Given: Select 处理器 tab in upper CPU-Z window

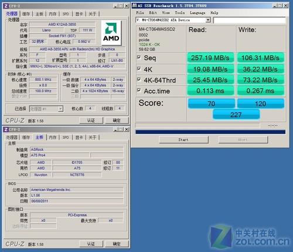Looking at the screenshot, I should pyautogui.click(x=12, y=13).
